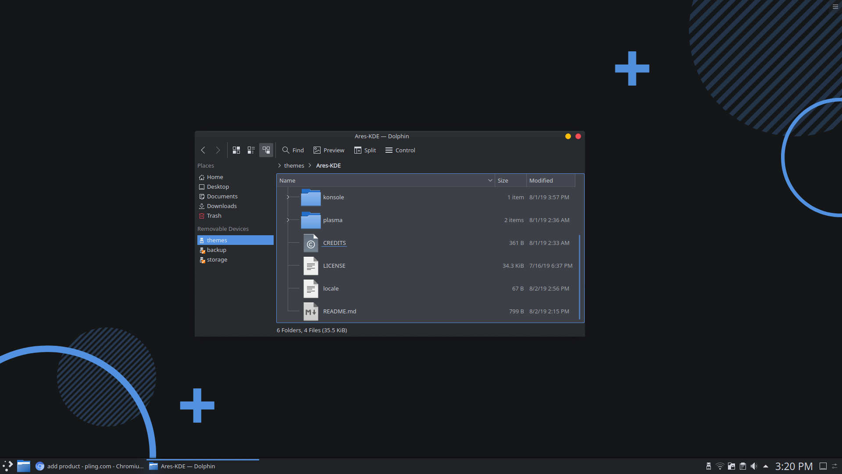The height and width of the screenshot is (474, 842).
Task: Open the Find search
Action: click(293, 150)
